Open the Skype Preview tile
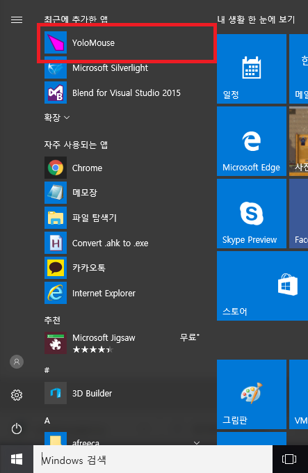The image size is (308, 473). tap(252, 214)
